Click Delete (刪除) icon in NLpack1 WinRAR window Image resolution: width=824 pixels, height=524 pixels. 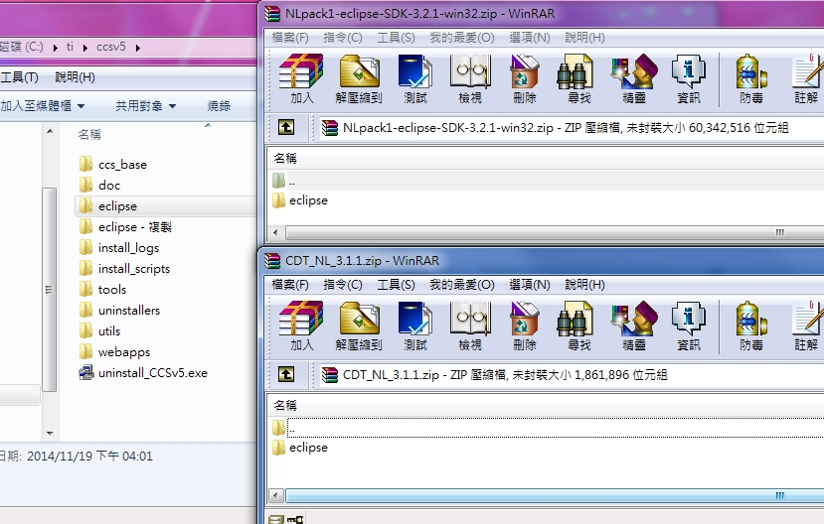[525, 78]
